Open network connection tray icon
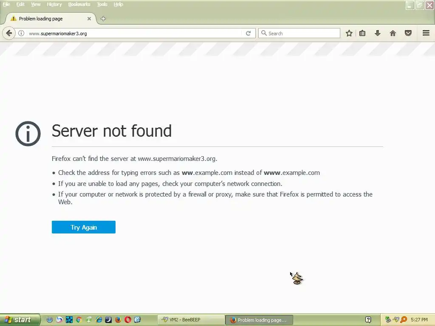This screenshot has height=326, width=435. click(x=388, y=320)
